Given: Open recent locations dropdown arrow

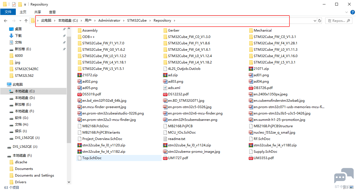Looking at the screenshot, I should click(20, 21).
